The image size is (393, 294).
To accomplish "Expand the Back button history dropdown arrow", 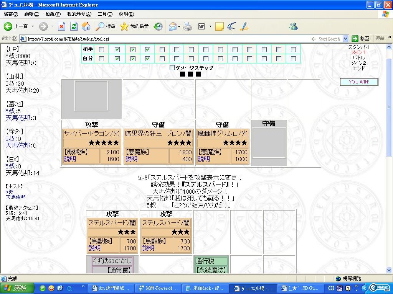I will point(33,26).
